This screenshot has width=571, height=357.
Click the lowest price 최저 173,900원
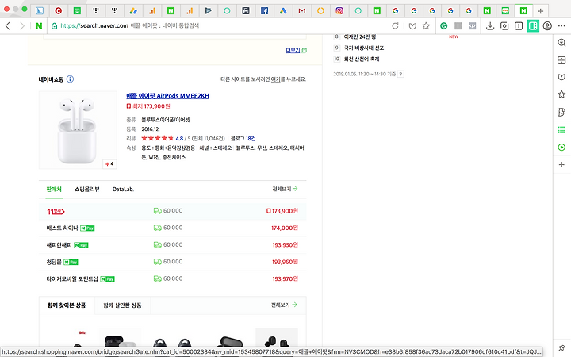148,106
